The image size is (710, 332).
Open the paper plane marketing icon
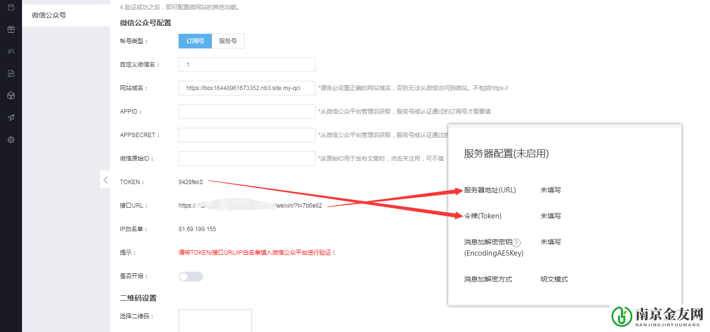[x=11, y=117]
